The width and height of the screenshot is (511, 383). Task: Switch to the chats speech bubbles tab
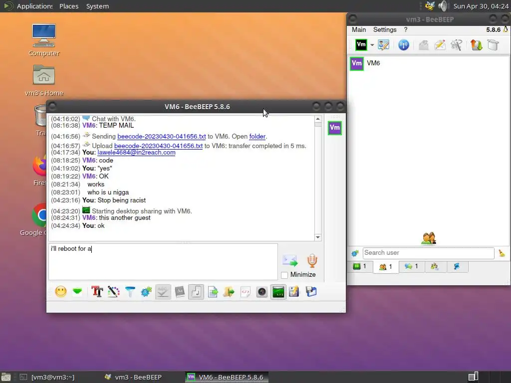(411, 266)
